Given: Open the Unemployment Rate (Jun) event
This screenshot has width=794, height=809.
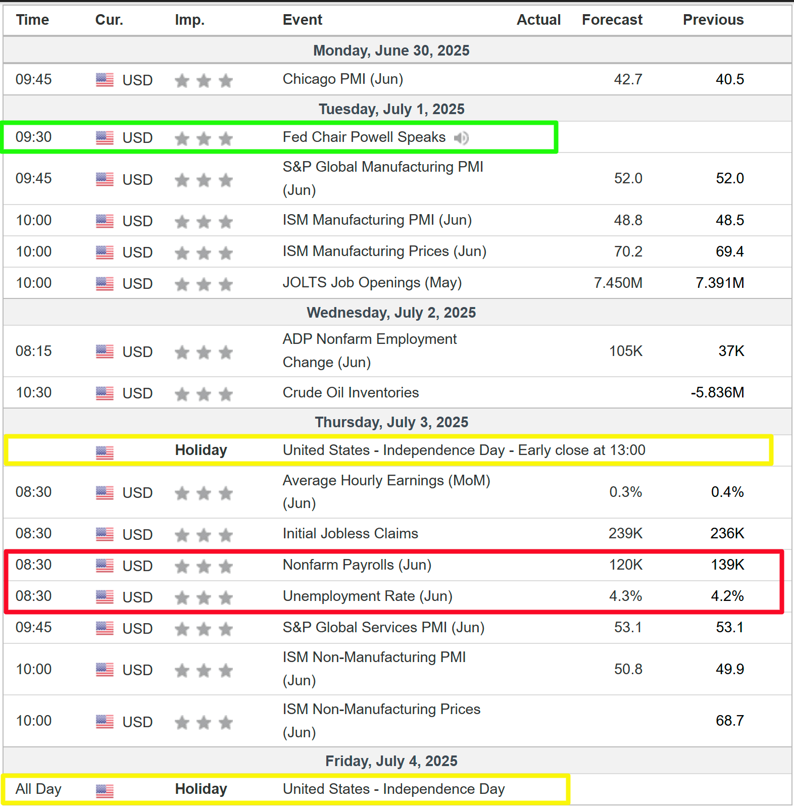Looking at the screenshot, I should click(x=368, y=596).
